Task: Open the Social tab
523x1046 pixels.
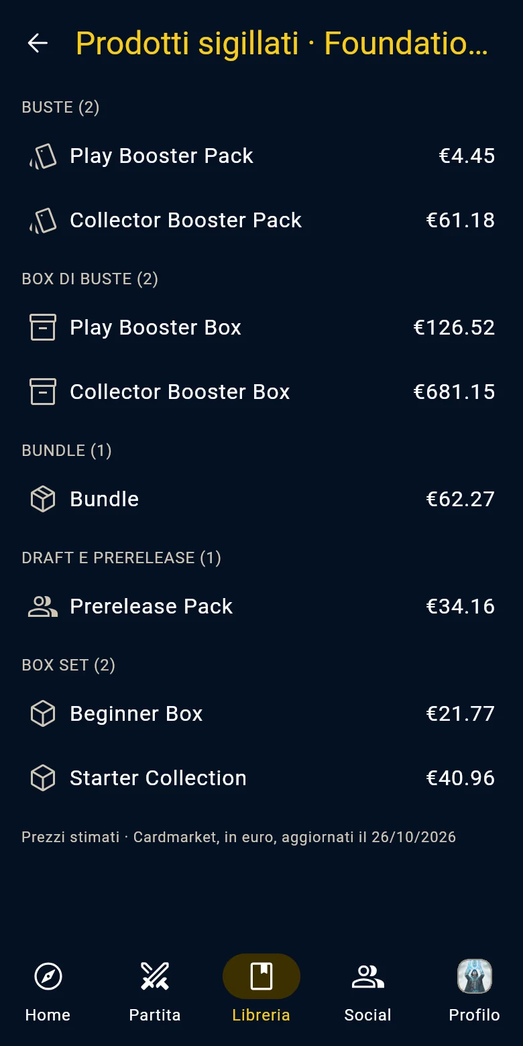Action: [x=367, y=991]
